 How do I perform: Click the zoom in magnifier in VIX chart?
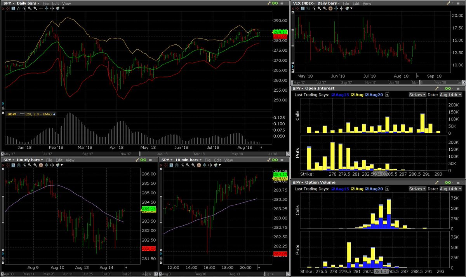click(x=319, y=9)
